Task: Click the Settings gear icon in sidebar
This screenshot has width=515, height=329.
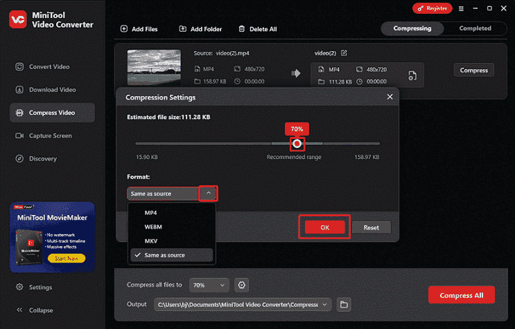Action: [19, 287]
